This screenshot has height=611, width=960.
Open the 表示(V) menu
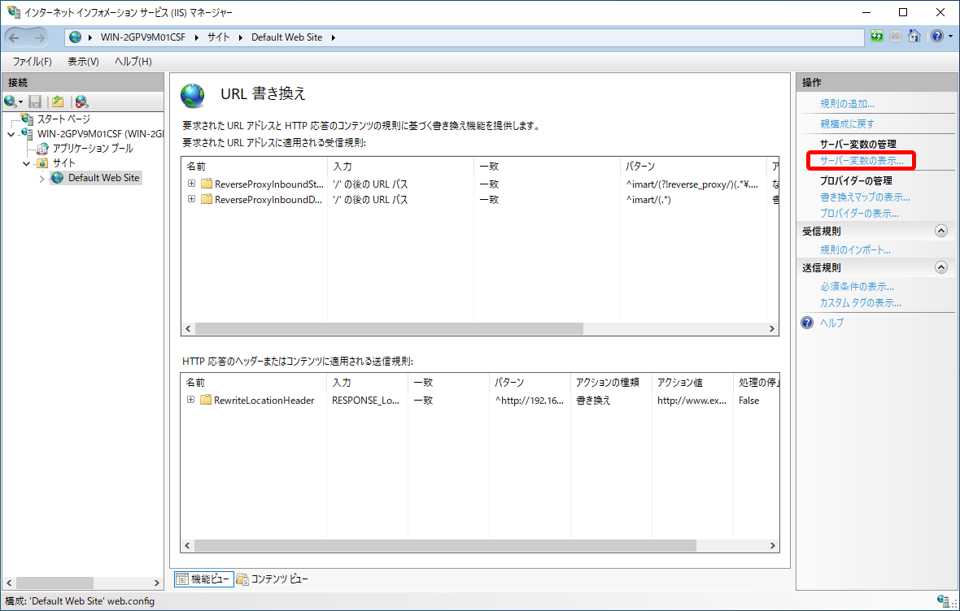coord(83,61)
